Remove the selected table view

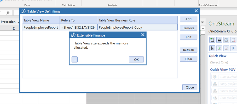[188, 28]
